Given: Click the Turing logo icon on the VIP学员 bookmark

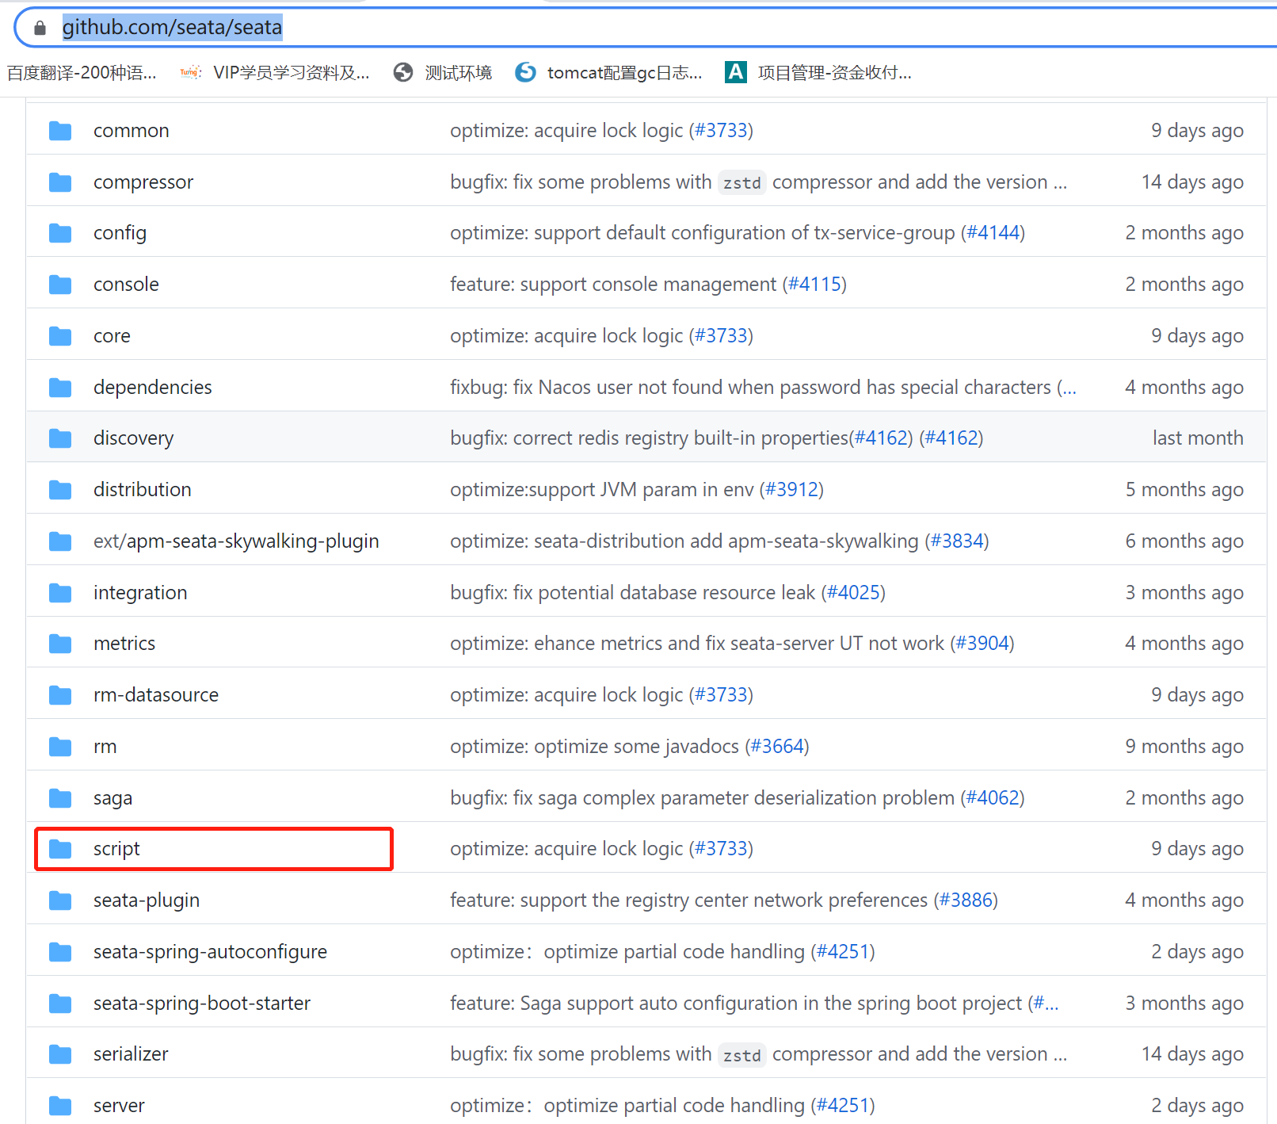Looking at the screenshot, I should pos(190,72).
